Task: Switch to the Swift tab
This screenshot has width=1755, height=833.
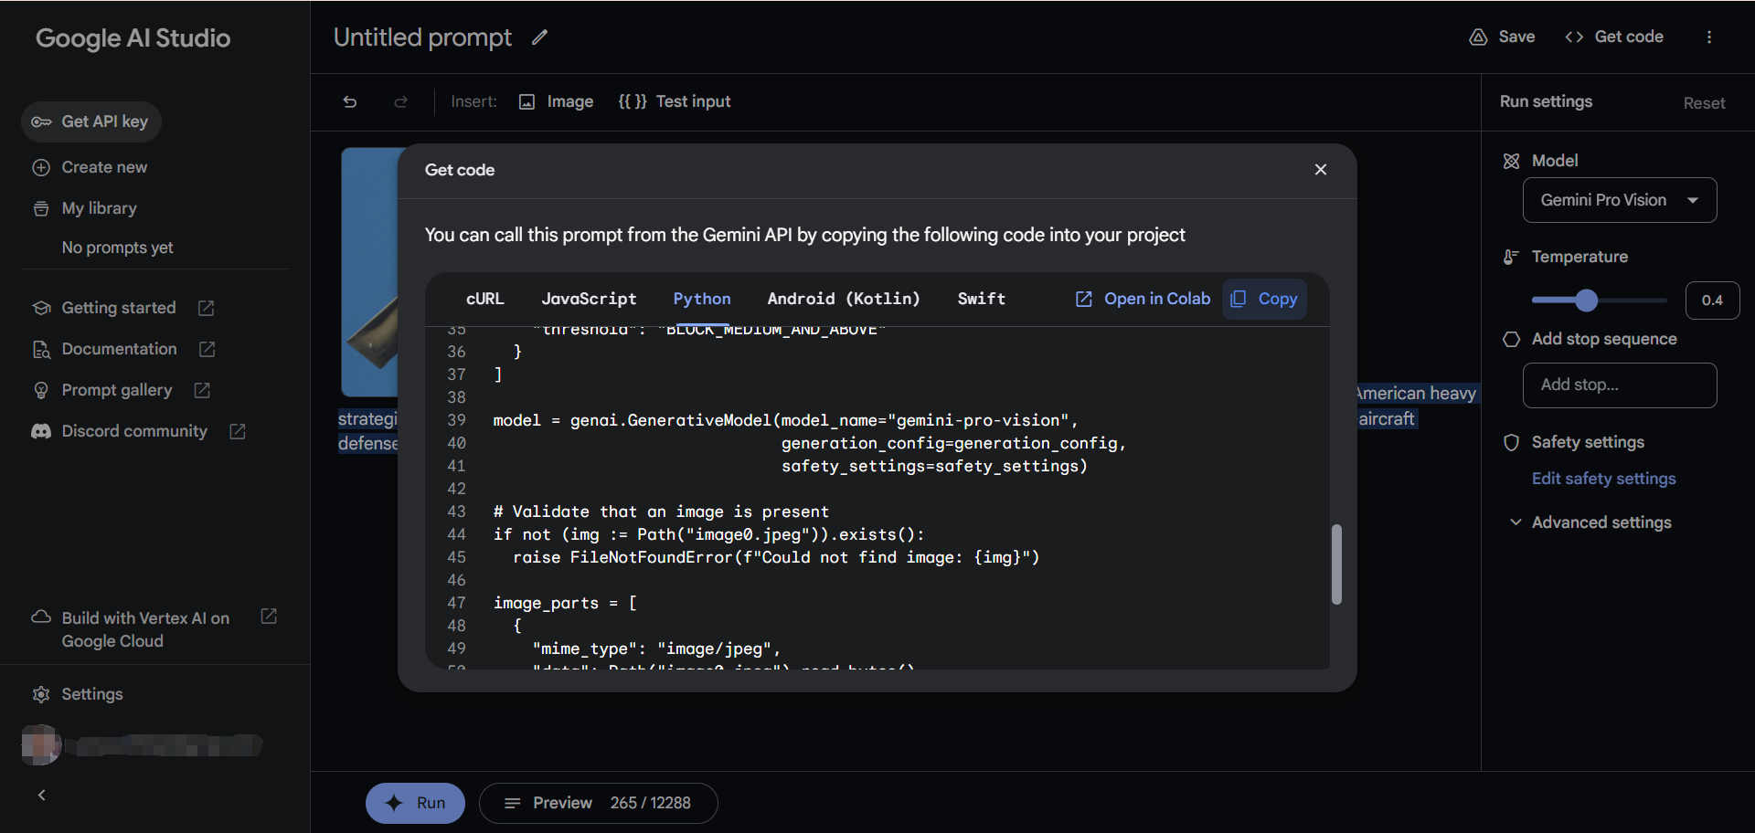Action: click(981, 299)
